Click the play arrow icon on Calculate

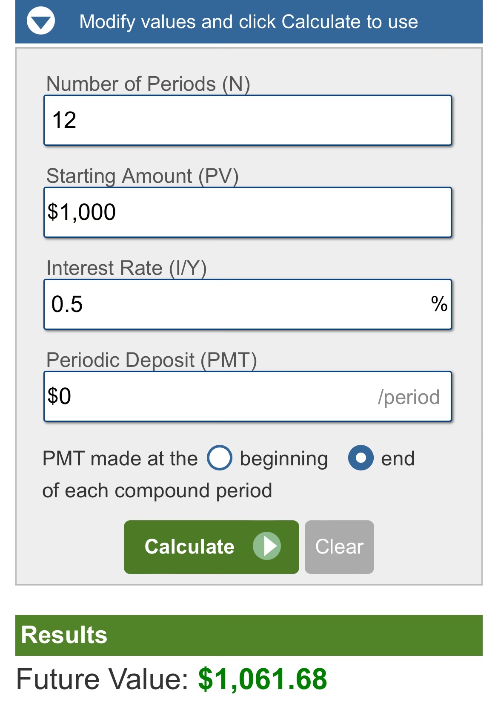(x=267, y=546)
